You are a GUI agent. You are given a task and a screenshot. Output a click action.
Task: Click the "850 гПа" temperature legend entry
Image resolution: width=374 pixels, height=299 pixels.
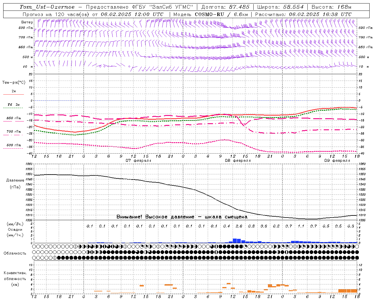[13, 118]
